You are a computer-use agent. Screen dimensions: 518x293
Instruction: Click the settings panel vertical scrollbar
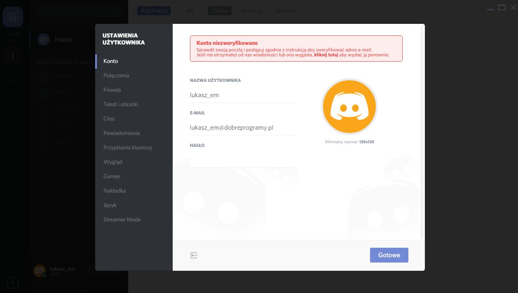point(421,132)
